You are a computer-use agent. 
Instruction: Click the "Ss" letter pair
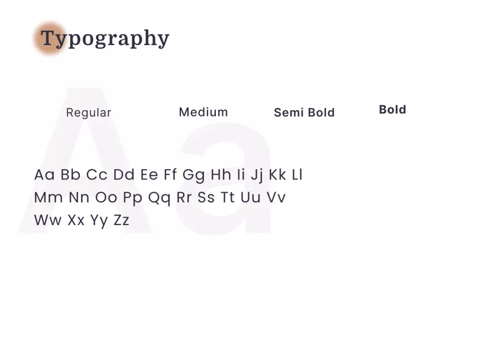click(x=206, y=197)
